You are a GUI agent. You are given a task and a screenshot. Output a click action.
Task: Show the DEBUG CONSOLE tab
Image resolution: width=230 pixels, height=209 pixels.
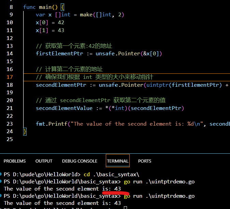coord(80,161)
